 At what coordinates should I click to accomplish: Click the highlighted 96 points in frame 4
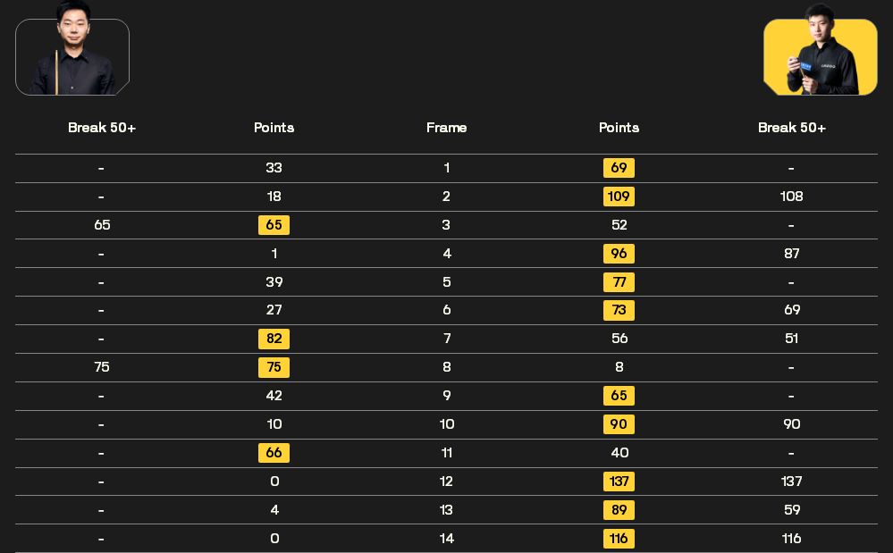(x=619, y=253)
